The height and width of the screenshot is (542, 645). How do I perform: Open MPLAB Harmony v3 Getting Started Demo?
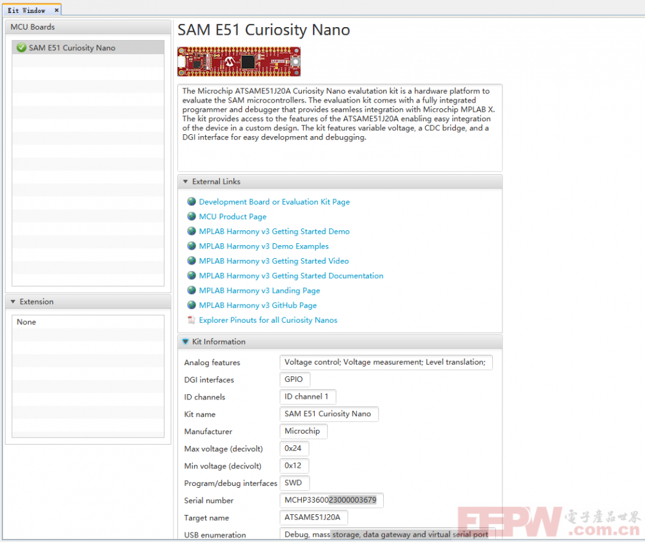[274, 231]
